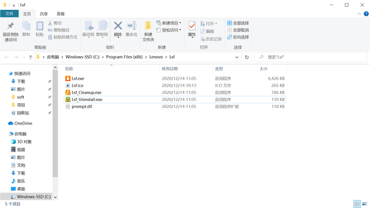
Task: Click the New folder icon
Action: (x=148, y=30)
